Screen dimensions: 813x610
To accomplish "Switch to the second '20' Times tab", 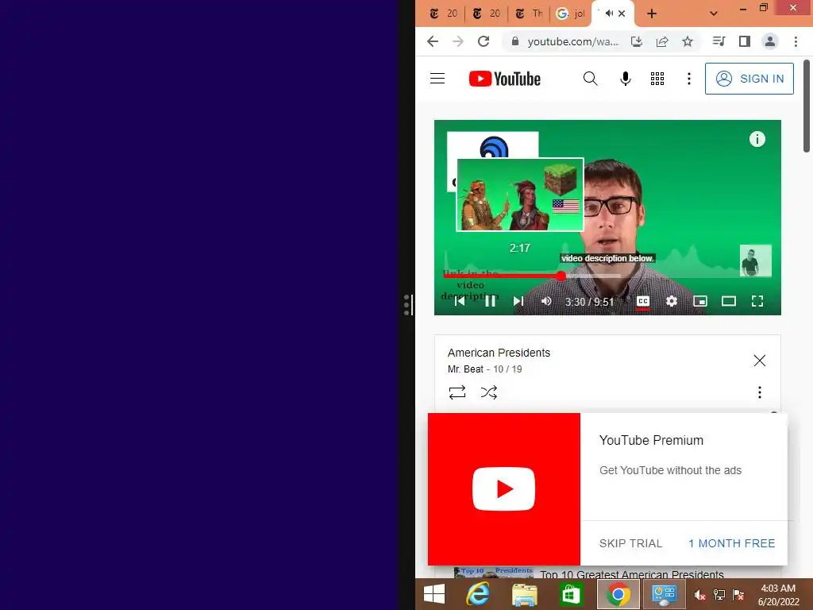I will 487,14.
